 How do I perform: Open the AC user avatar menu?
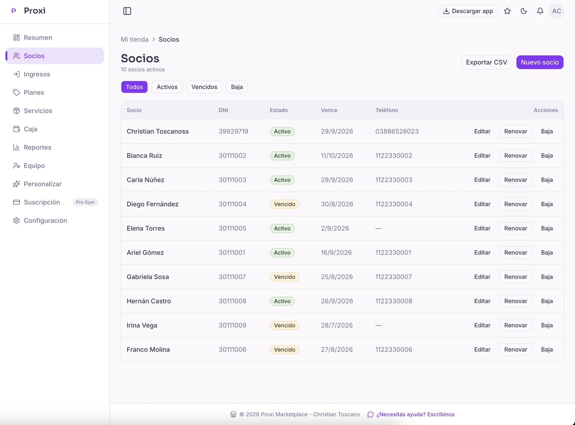556,11
